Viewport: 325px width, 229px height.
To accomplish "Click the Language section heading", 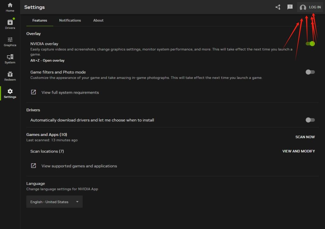I will pyautogui.click(x=36, y=183).
